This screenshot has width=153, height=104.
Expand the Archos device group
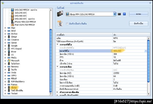pyautogui.click(x=5, y=34)
